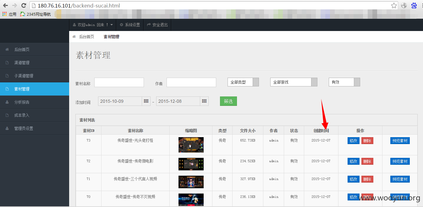Click the end date field 2015-12-08
The height and width of the screenshot is (207, 423).
178,101
